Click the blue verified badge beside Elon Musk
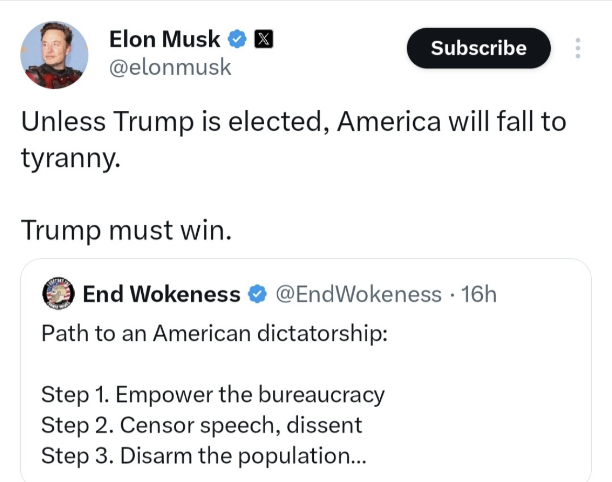The width and height of the screenshot is (612, 482). [237, 40]
